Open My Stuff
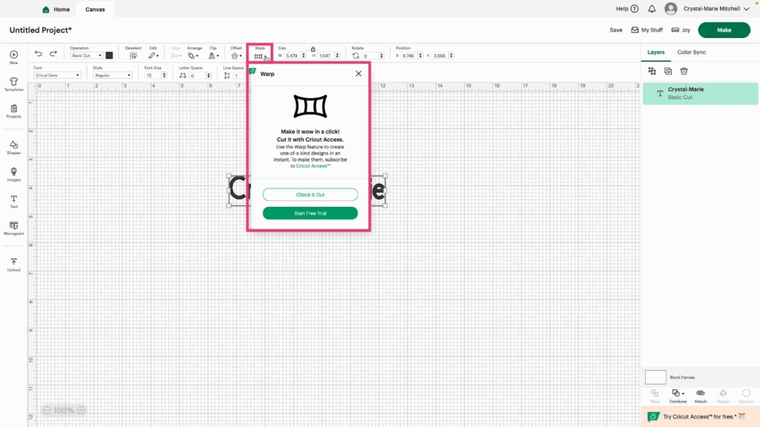Screen dimensions: 760x427 coord(646,30)
